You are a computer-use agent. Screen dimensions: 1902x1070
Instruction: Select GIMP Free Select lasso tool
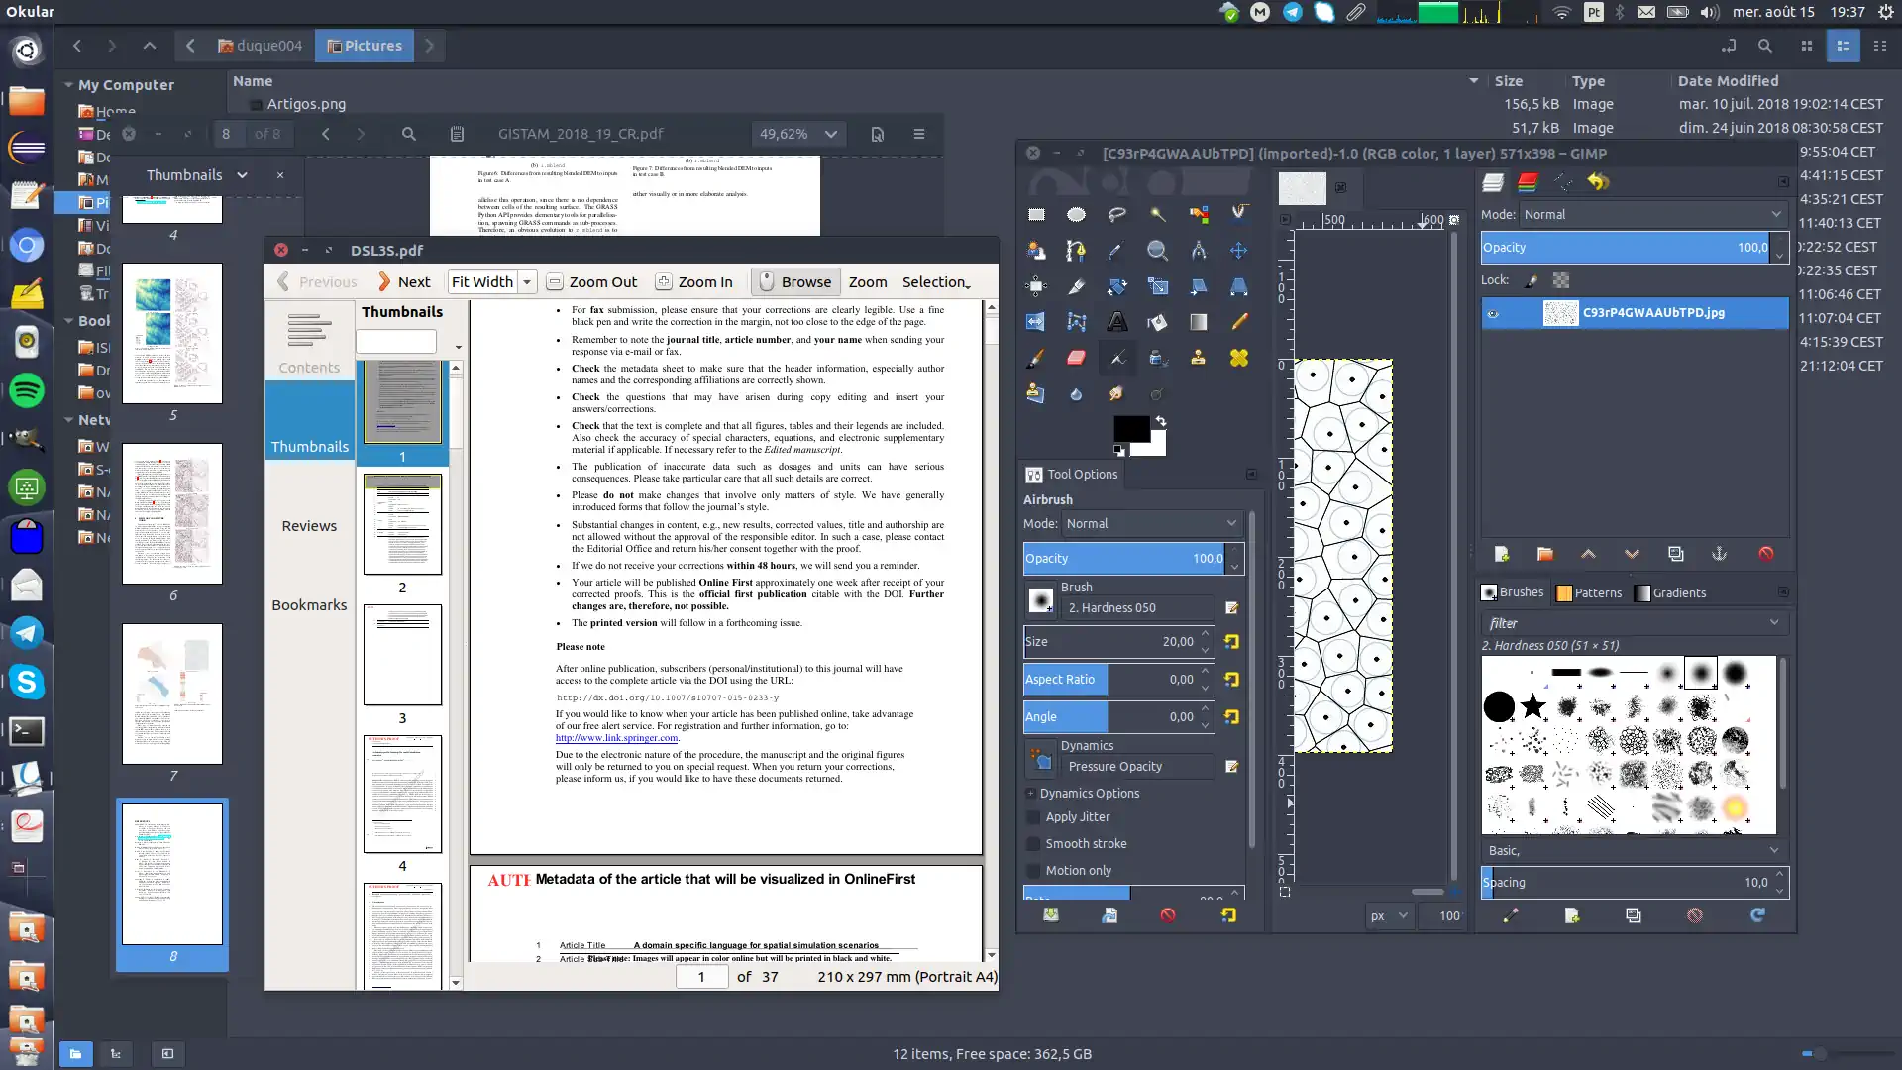tap(1116, 214)
